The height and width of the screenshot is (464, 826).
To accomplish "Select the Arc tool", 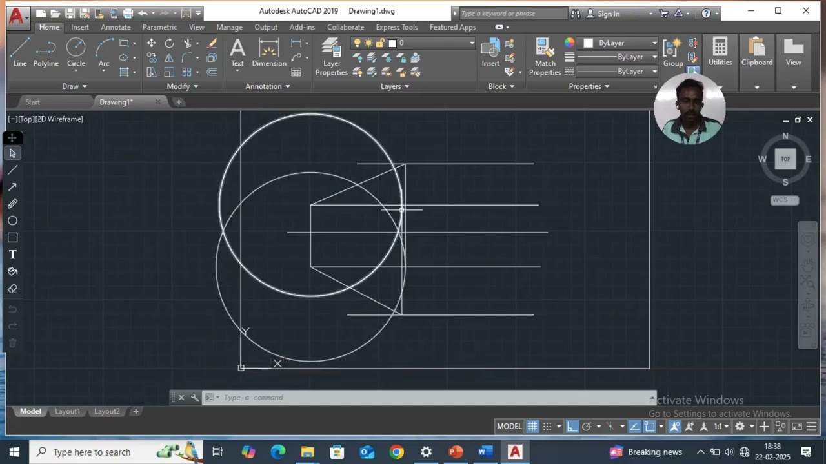I will coord(104,53).
